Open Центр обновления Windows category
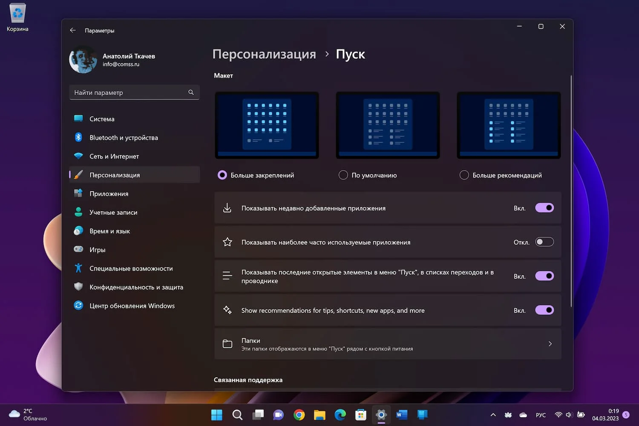 pyautogui.click(x=135, y=306)
